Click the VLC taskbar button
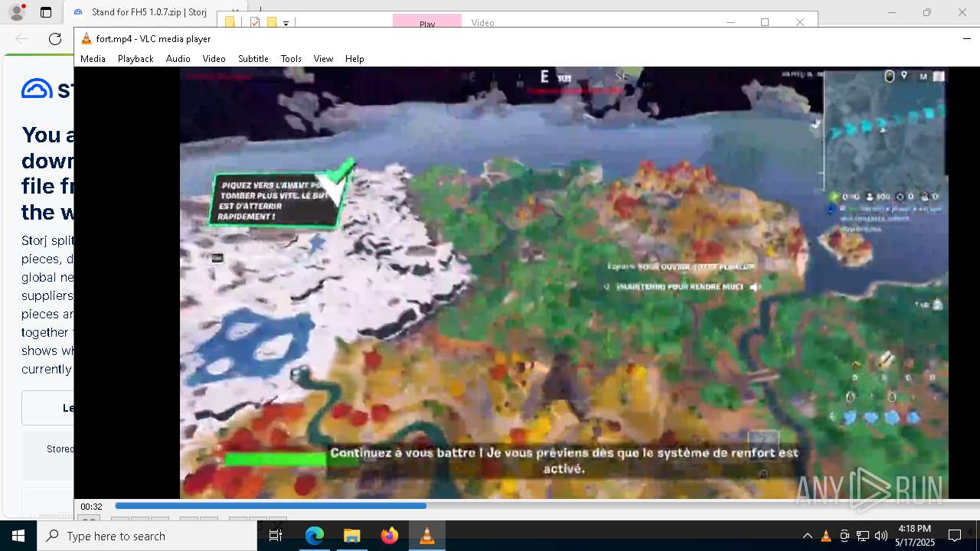 click(427, 536)
